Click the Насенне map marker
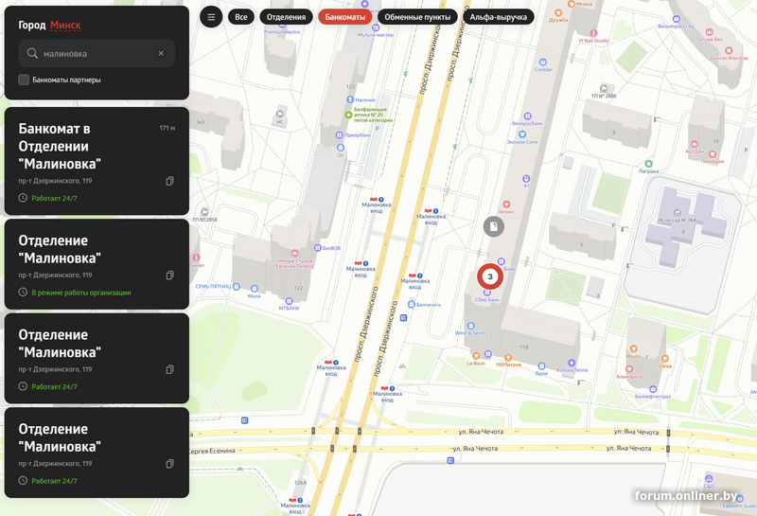The image size is (757, 516). 350,99
